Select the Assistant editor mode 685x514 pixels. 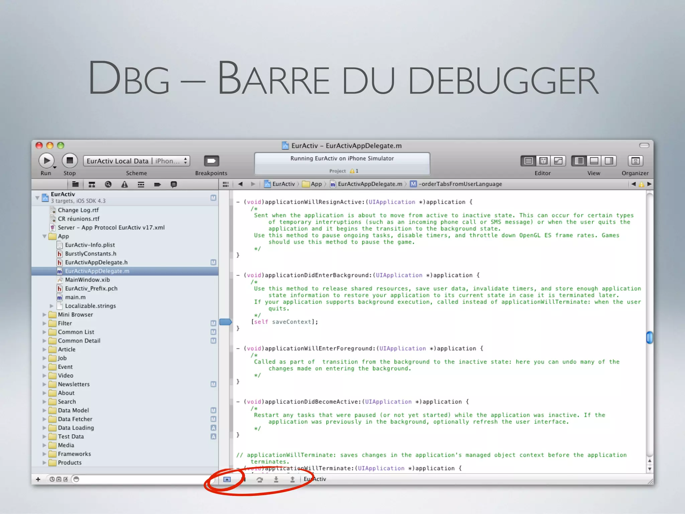pyautogui.click(x=543, y=161)
